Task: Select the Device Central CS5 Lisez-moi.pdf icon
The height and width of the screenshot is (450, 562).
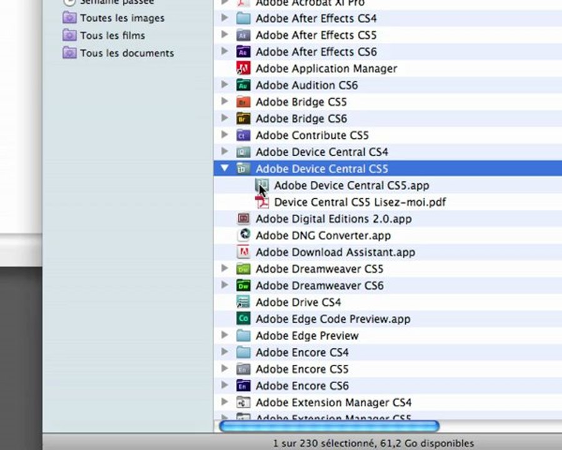Action: [262, 202]
